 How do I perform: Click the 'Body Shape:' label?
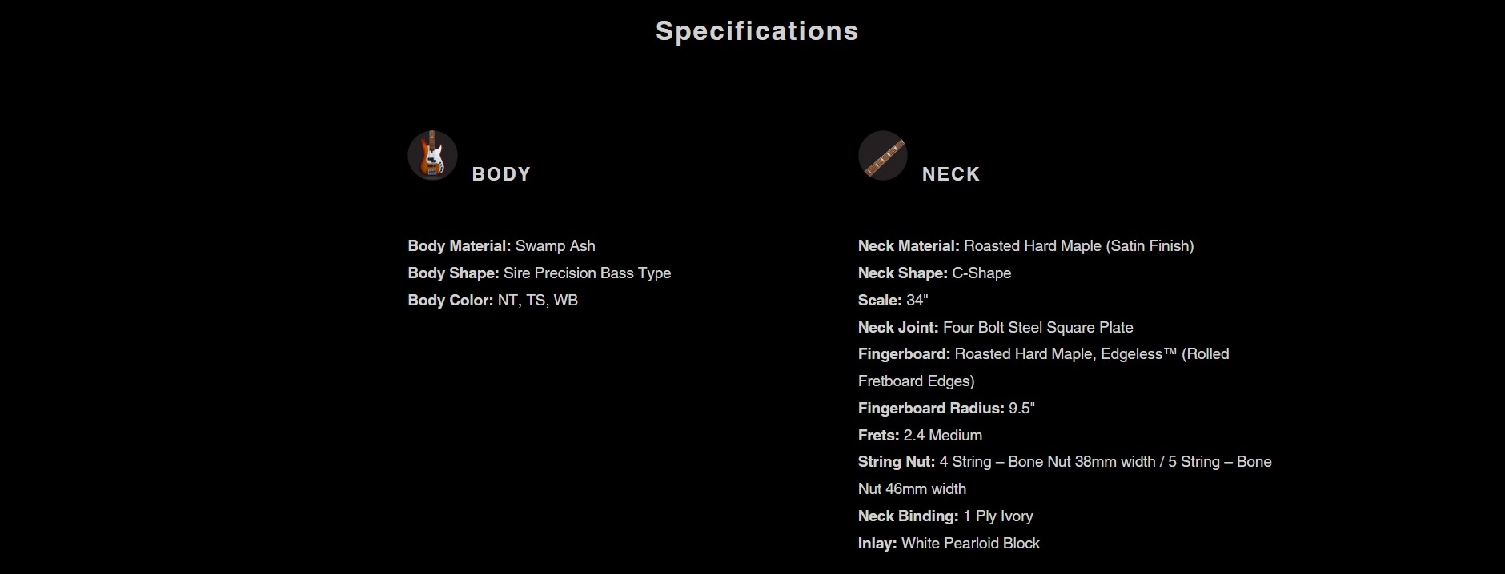coord(453,273)
